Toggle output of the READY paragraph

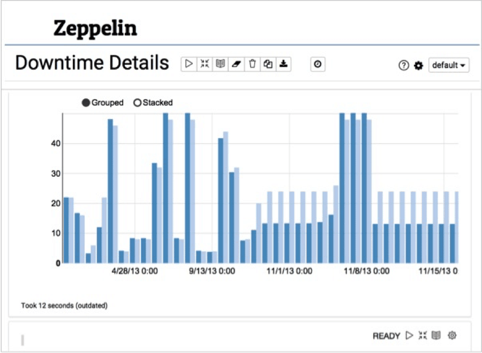(x=436, y=335)
